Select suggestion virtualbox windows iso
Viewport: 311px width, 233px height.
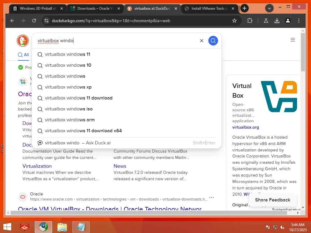(127, 109)
